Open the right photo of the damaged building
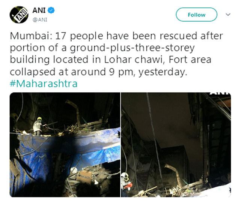244x202 pixels. pos(176,145)
